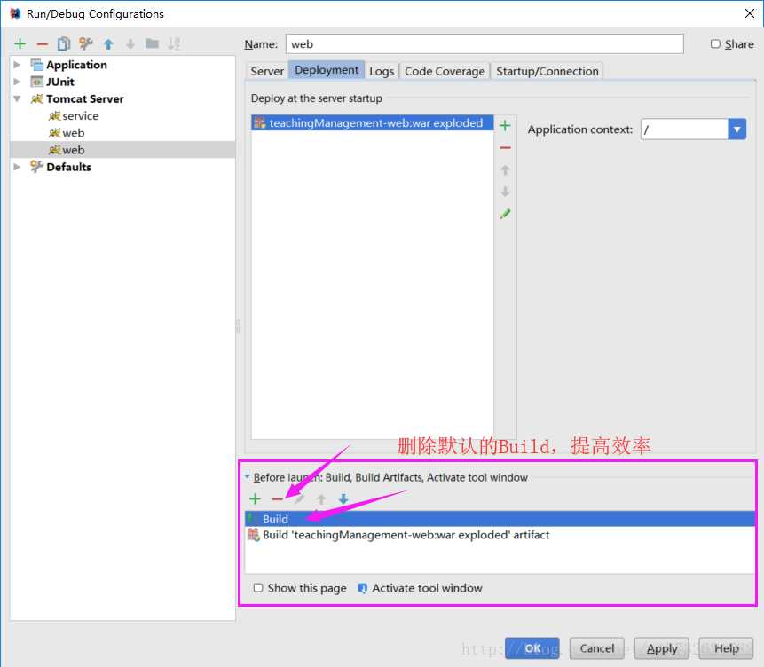Open Help for this dialog

click(726, 648)
